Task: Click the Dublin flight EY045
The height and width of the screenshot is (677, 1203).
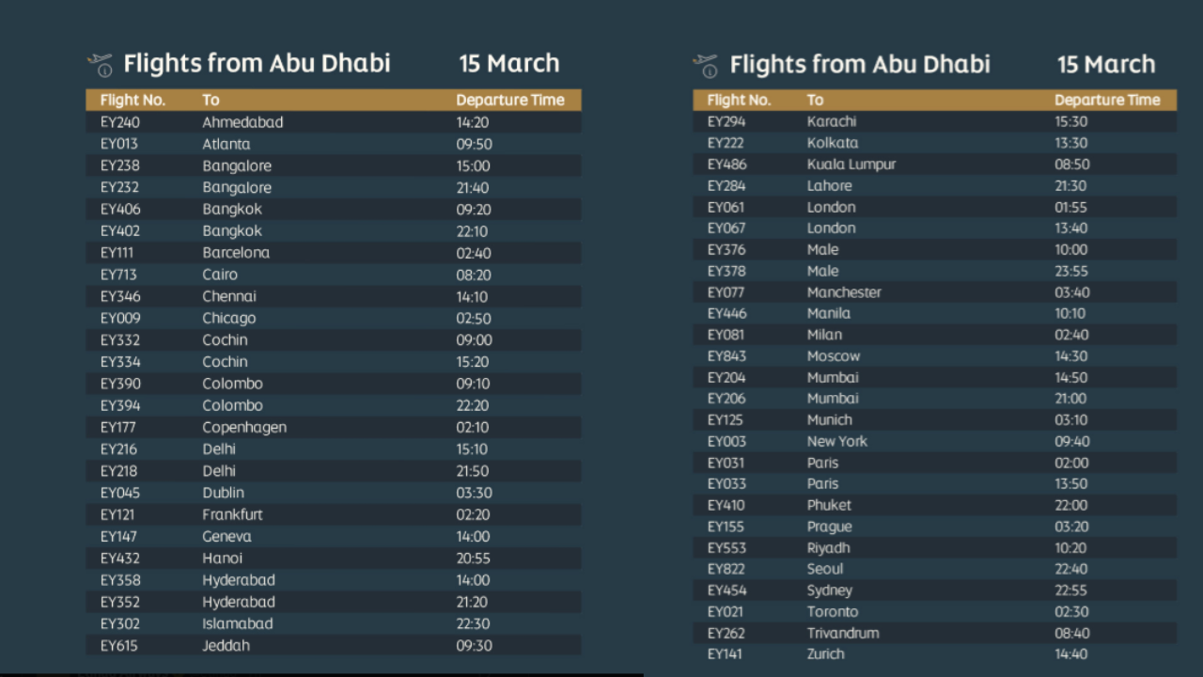Action: [x=120, y=493]
